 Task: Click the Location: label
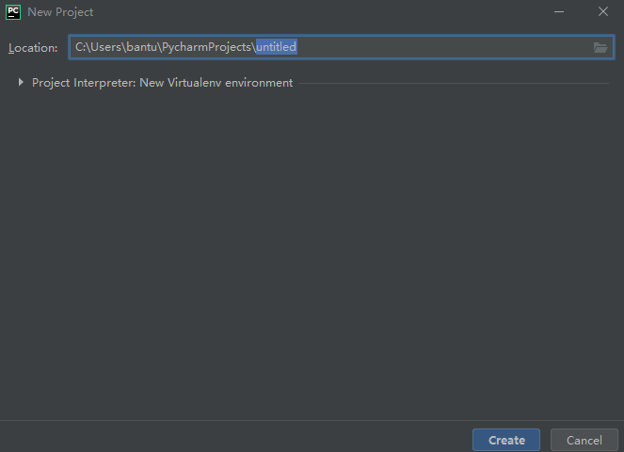(x=33, y=48)
